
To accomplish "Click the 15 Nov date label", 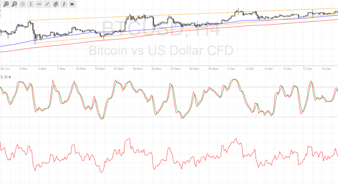I will coord(119,69).
